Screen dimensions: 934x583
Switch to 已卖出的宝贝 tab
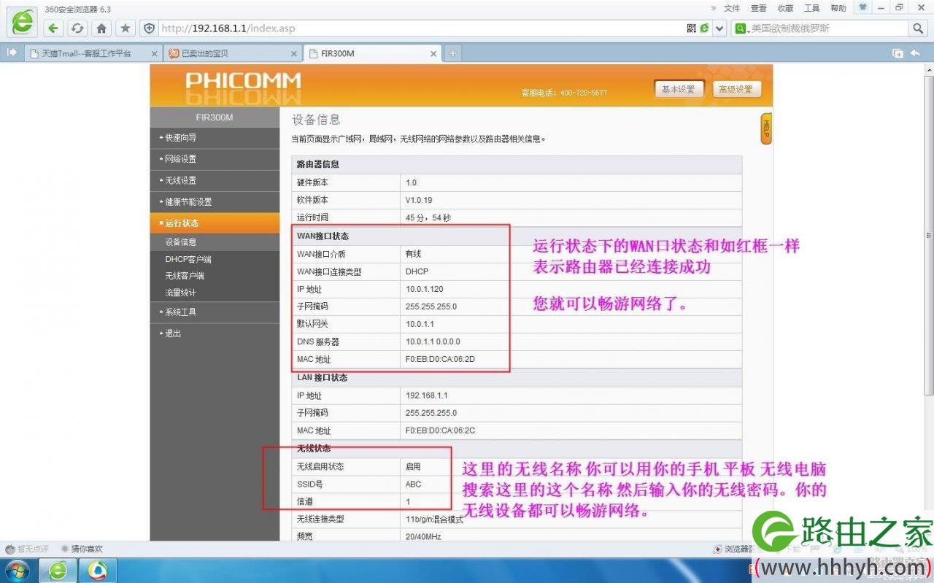[x=233, y=53]
